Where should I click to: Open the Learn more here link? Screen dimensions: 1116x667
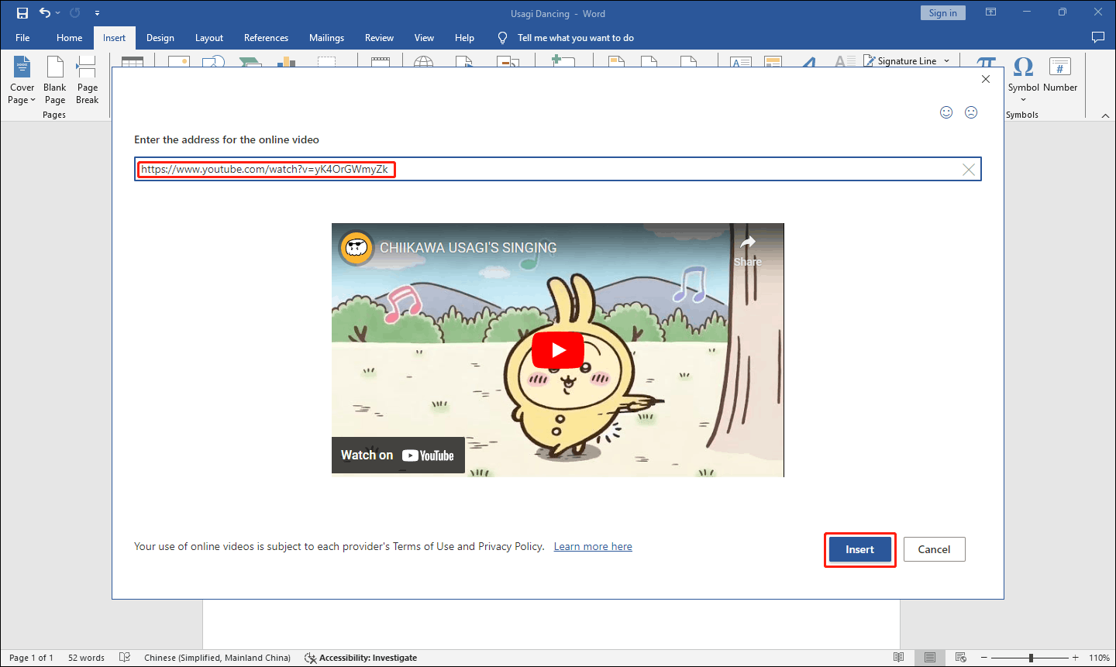(x=593, y=547)
